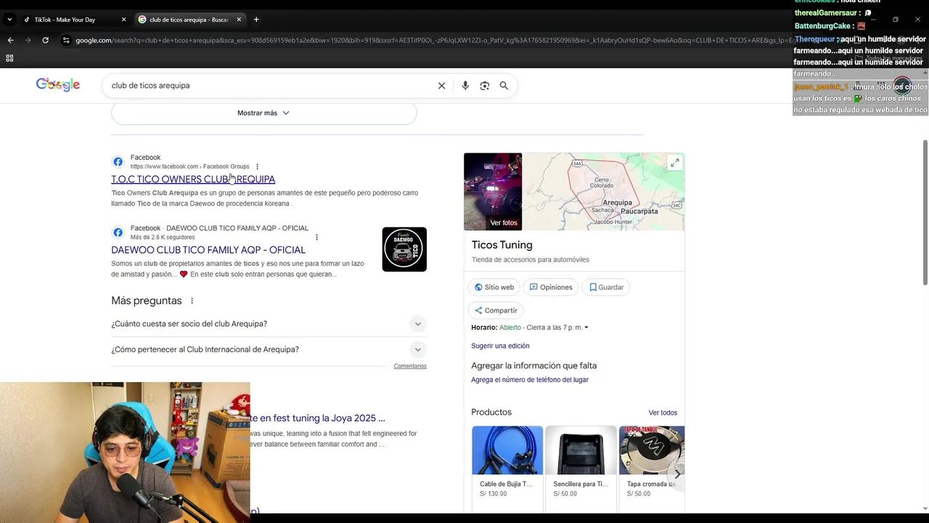Screen dimensions: 929x523
Task: Click the Daewoo Tico club logo thumbnail
Action: (404, 249)
